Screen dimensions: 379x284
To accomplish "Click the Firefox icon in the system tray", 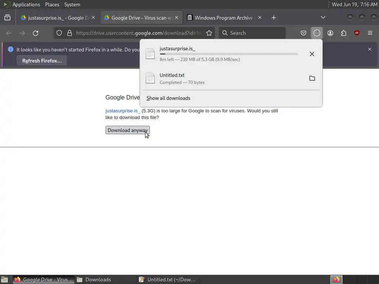I will pyautogui.click(x=336, y=280).
